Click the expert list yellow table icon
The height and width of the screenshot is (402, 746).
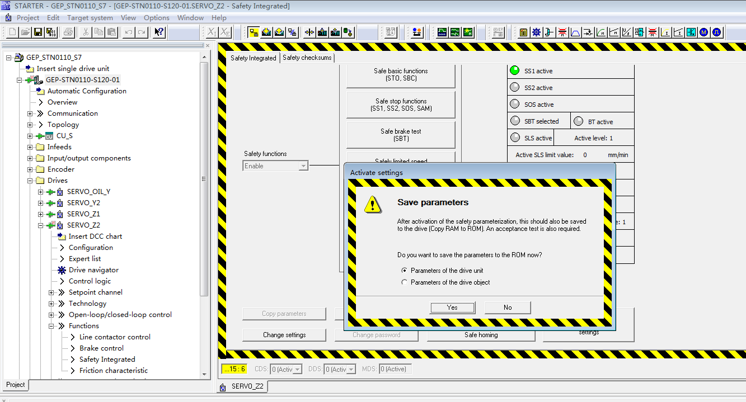523,32
